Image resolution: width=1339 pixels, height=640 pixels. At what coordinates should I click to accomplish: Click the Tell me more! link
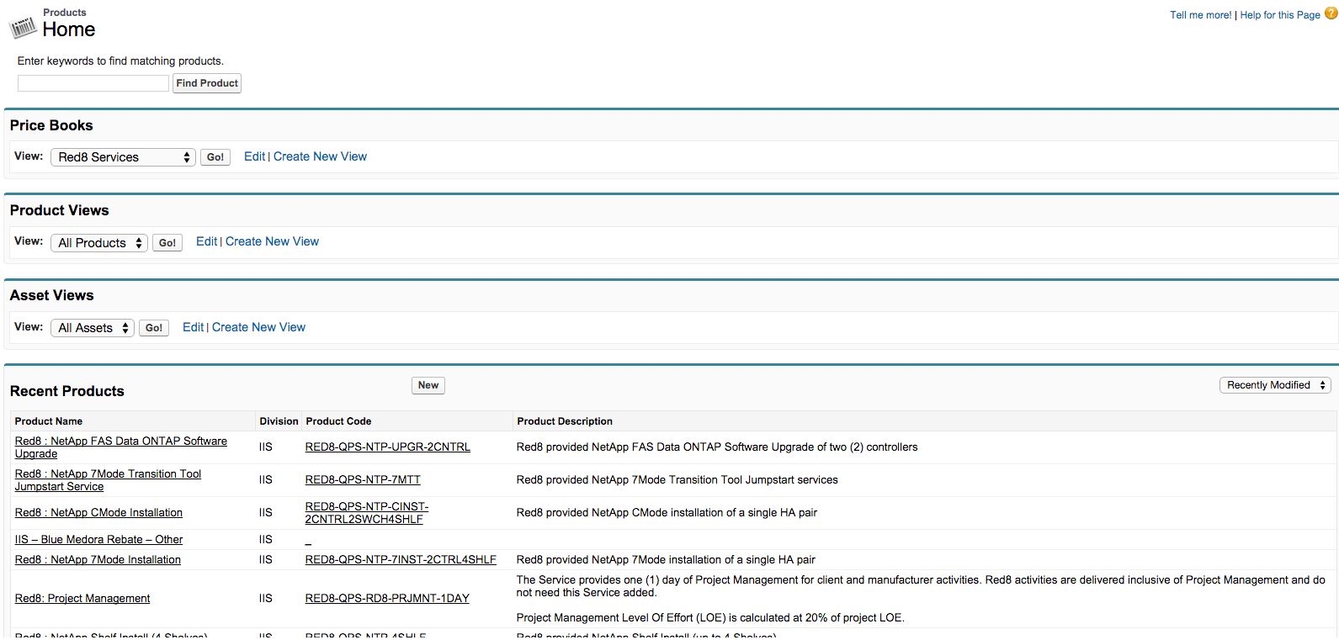[x=1201, y=15]
